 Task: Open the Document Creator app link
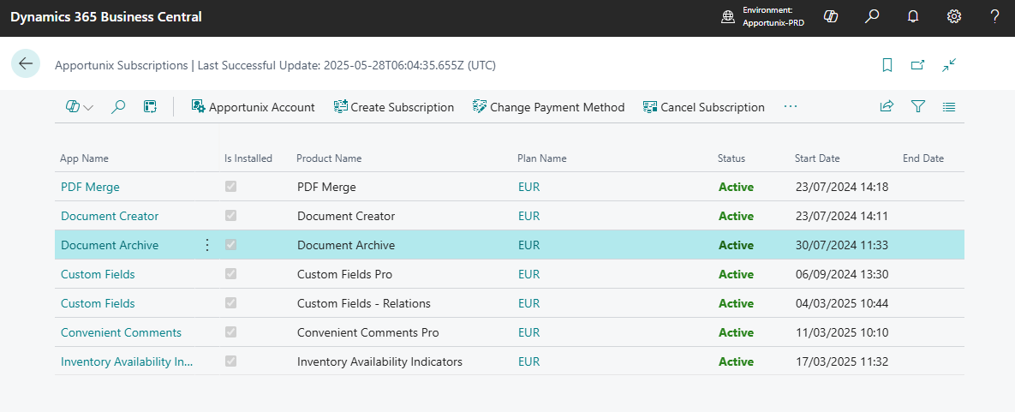pyautogui.click(x=110, y=216)
